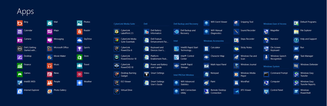This screenshot has width=327, height=106.
Task: Launch the Weather app icon
Action: (80, 83)
